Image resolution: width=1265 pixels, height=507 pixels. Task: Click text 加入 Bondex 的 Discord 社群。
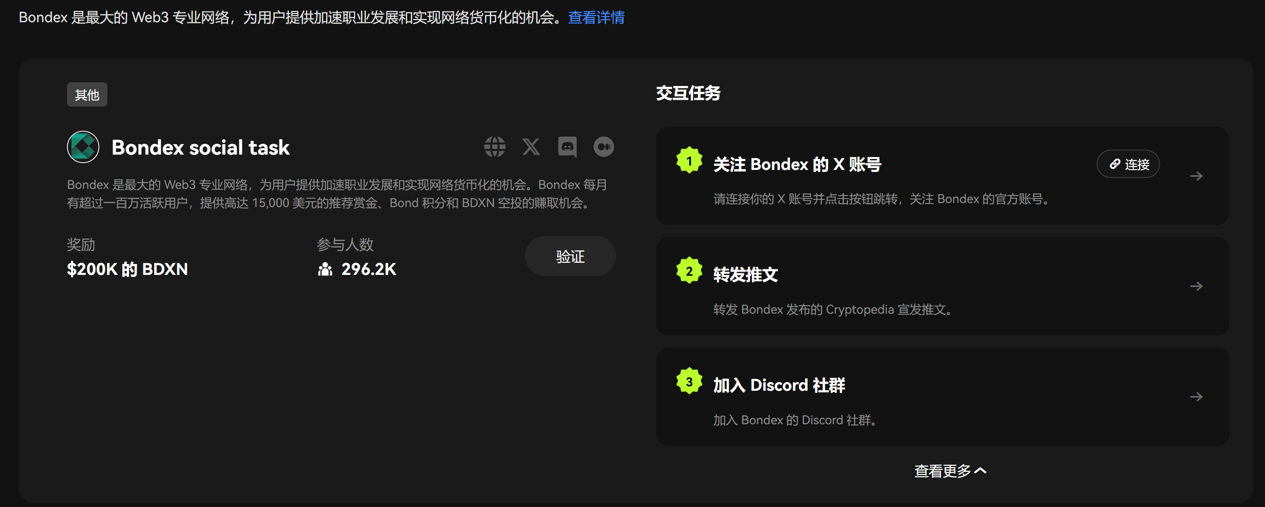(795, 420)
